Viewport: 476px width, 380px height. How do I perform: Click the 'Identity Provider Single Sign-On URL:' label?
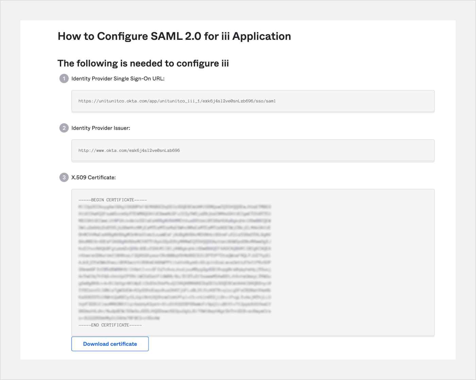(118, 79)
